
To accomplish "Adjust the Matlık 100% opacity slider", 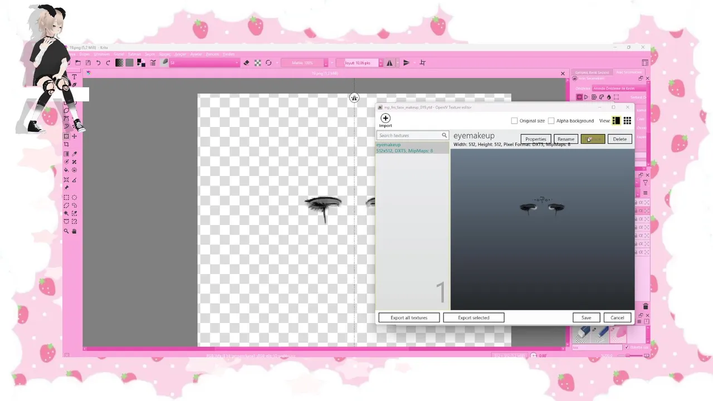I will [302, 62].
